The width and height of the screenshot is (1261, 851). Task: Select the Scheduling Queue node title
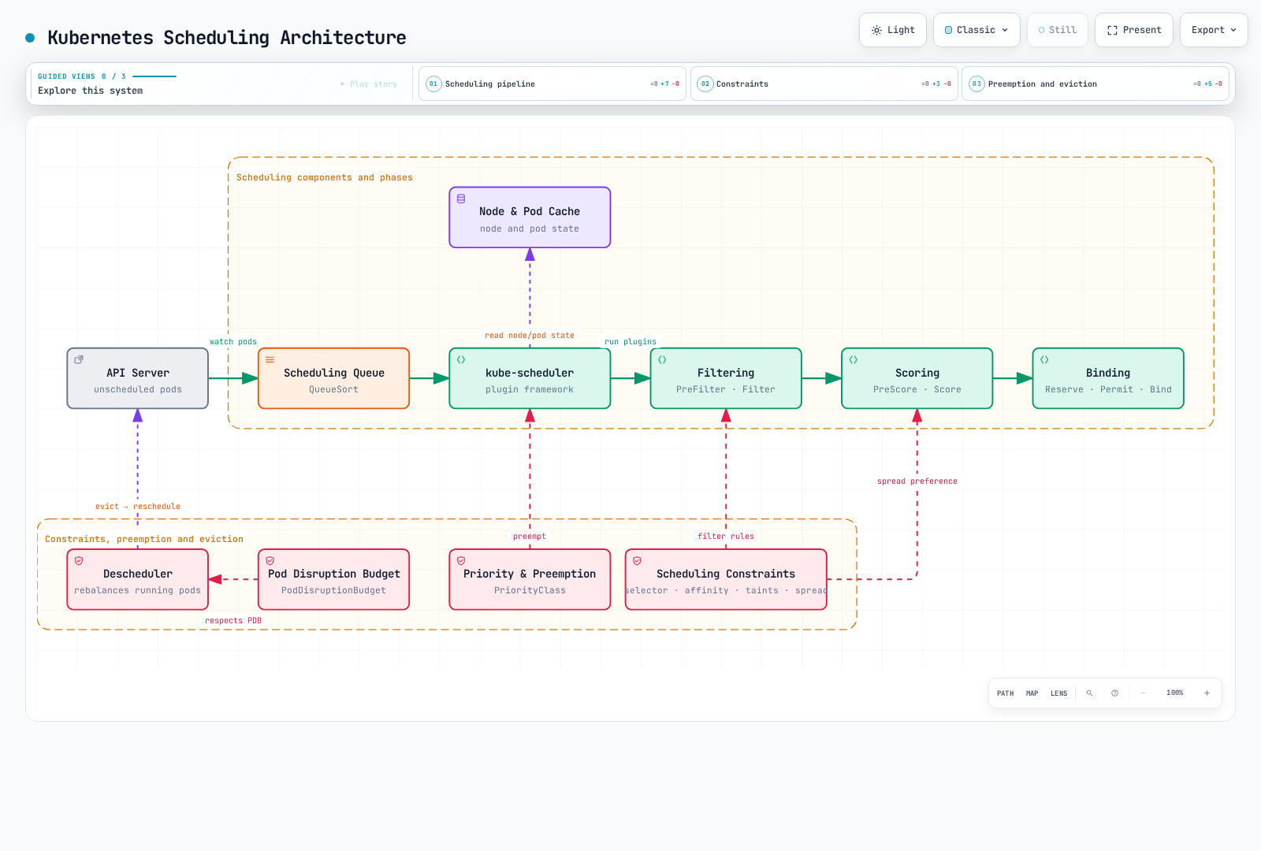coord(334,373)
